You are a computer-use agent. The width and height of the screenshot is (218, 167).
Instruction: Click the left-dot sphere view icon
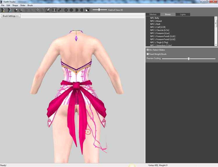click(x=76, y=10)
